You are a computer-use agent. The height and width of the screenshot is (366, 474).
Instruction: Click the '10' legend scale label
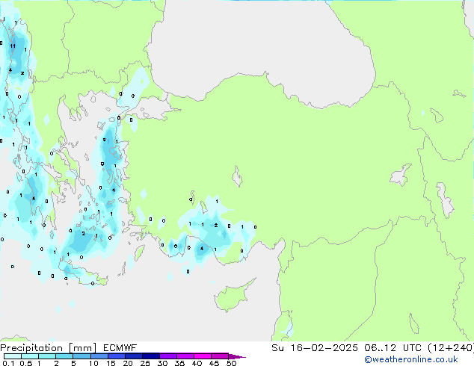[93, 363]
